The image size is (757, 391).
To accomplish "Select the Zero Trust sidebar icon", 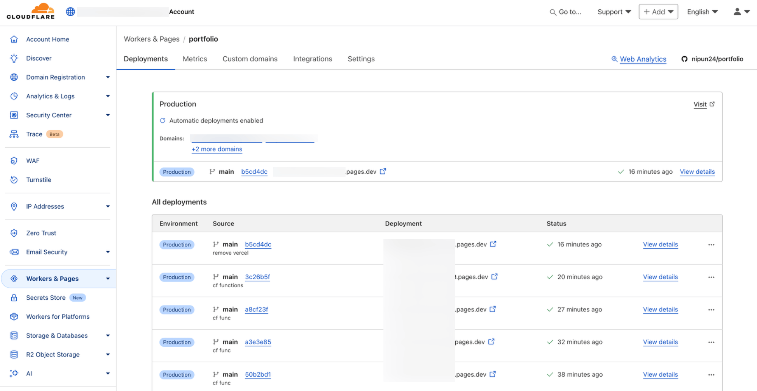I will click(x=14, y=233).
